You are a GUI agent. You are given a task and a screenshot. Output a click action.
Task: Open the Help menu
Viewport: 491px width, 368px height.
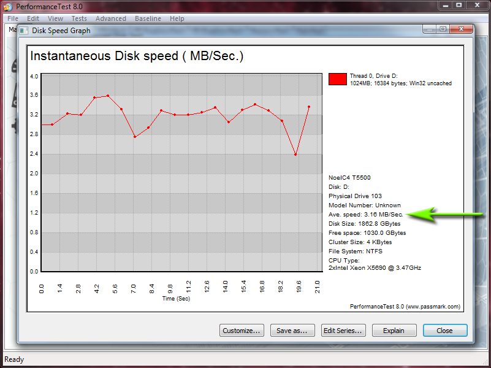(x=177, y=18)
